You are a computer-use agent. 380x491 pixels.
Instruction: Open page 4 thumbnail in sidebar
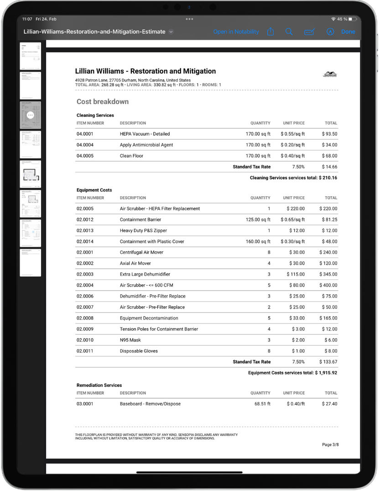31,144
